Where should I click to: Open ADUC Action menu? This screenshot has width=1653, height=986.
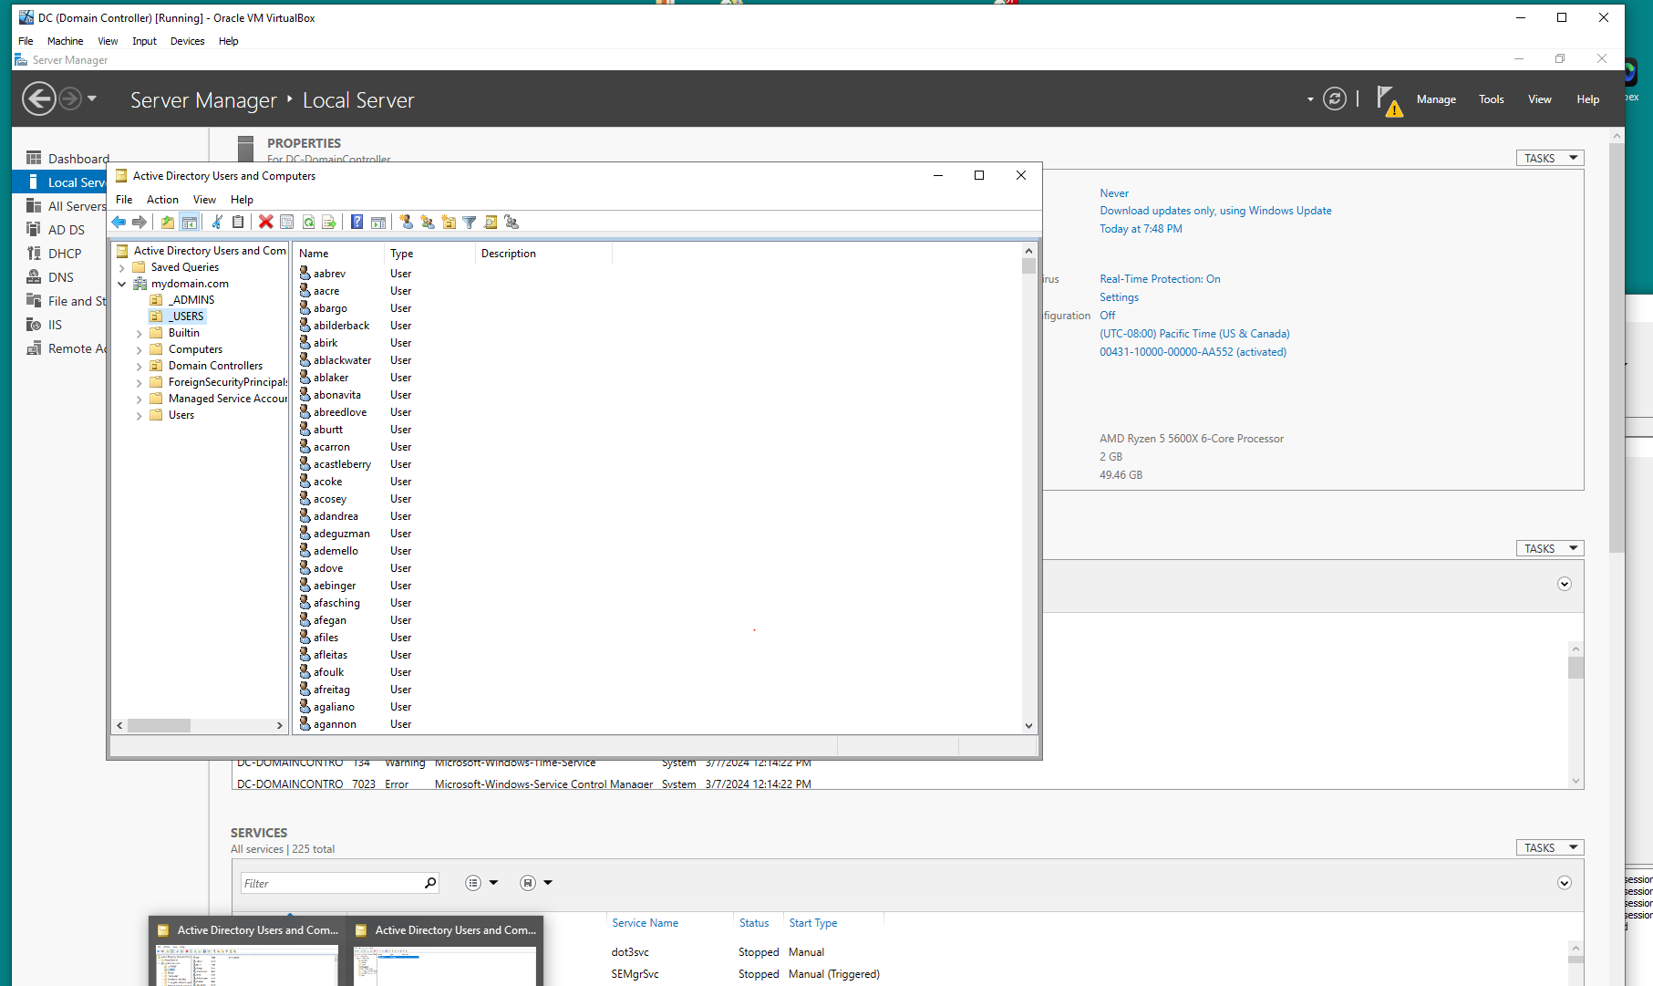point(162,200)
